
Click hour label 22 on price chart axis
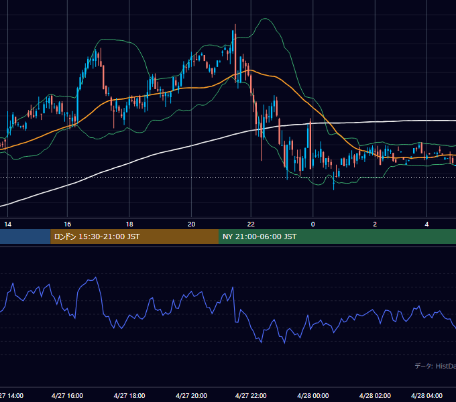click(x=251, y=224)
